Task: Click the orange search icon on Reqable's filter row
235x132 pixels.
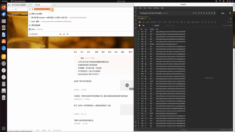Action: point(231,22)
